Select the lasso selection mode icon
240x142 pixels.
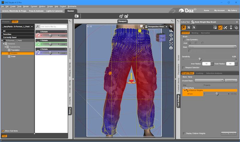point(189,27)
